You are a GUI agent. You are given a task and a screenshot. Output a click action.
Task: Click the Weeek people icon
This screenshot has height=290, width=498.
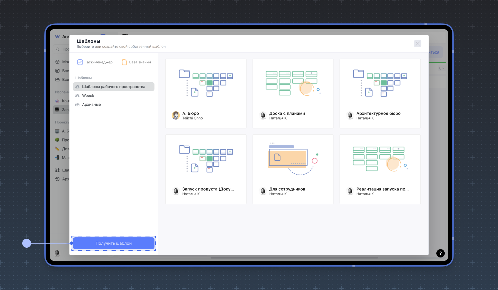click(x=77, y=96)
